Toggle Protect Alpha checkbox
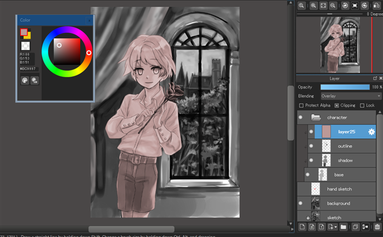Viewport: 383px width, 237px height. tap(301, 106)
